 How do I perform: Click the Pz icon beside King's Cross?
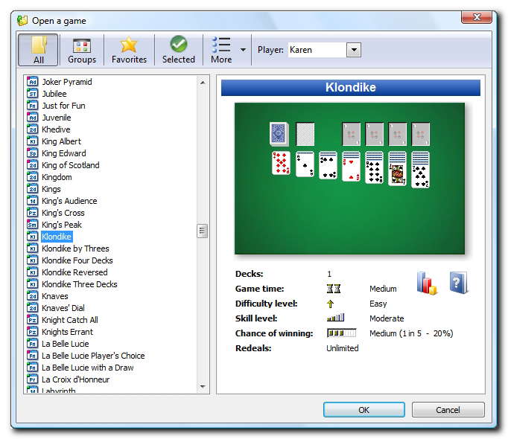pyautogui.click(x=32, y=213)
